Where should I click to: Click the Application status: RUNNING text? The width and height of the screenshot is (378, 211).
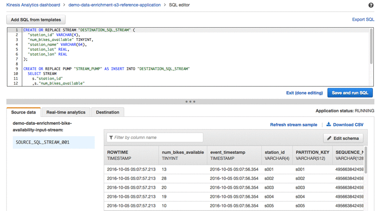coord(345,111)
